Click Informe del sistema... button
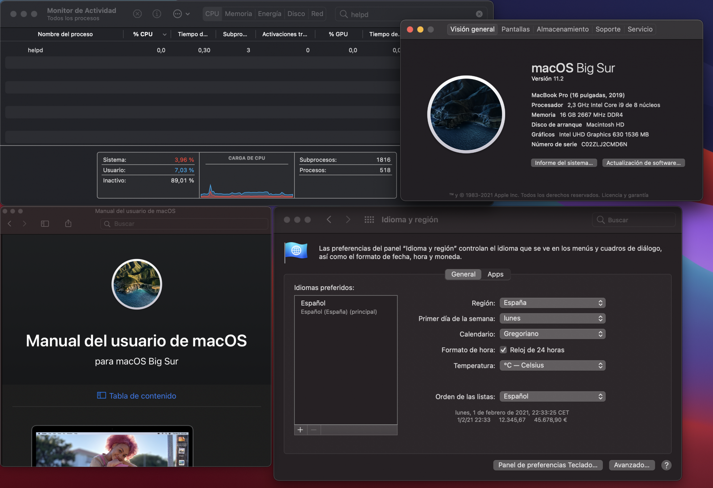Screen dimensions: 713x488 [564, 163]
